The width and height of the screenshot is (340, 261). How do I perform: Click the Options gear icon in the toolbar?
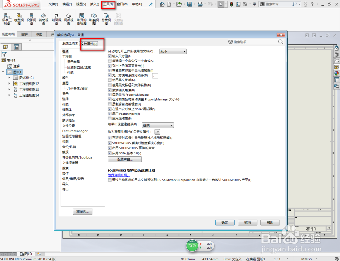(245, 4)
